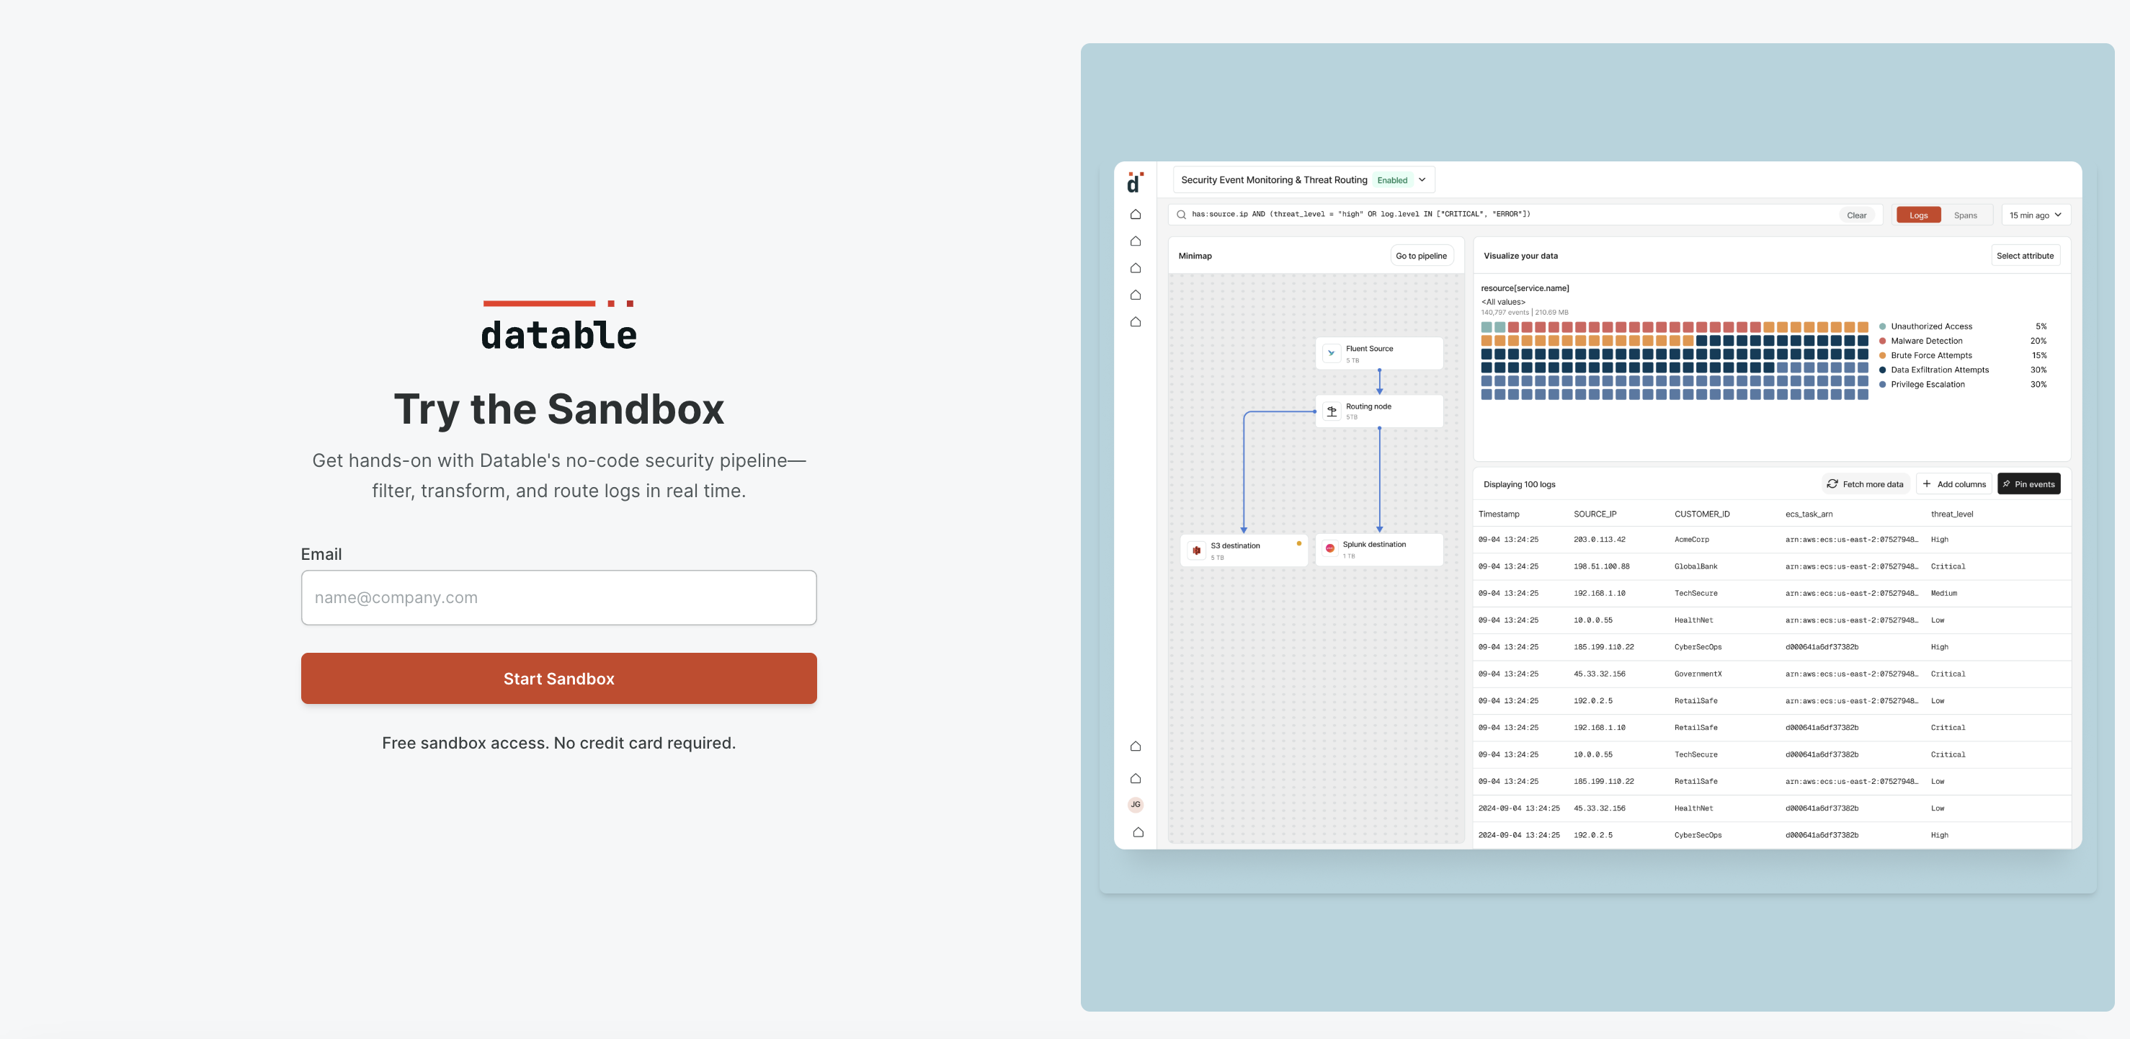Click the Brute Force Attempts legend color dot
This screenshot has width=2130, height=1039.
[x=1883, y=355]
